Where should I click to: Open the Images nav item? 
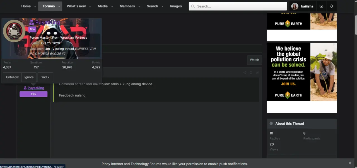[x=176, y=6]
